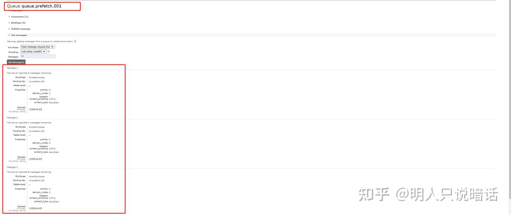Screen dimensions: 511x215
Task: Click the queue.prefetch.001 queue title
Action: coord(41,6)
